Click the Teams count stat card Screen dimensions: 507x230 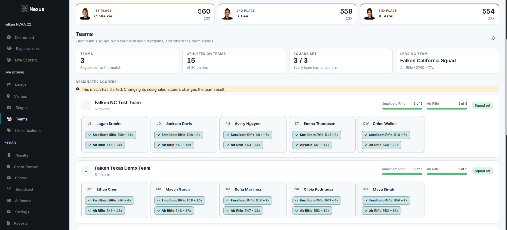pyautogui.click(x=127, y=61)
